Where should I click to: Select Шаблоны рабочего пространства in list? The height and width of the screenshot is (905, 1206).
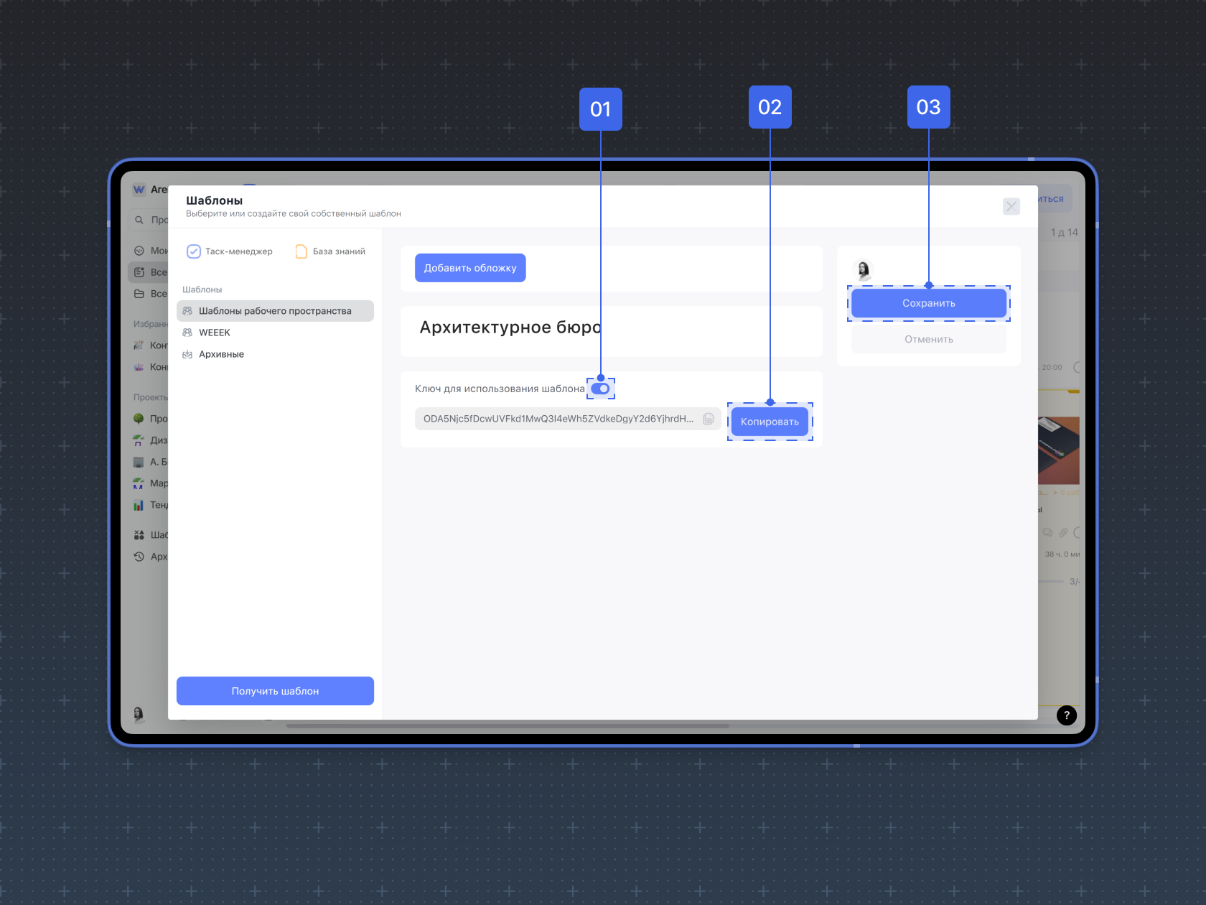tap(275, 311)
